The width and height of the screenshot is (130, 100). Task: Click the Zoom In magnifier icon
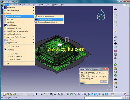(82, 94)
